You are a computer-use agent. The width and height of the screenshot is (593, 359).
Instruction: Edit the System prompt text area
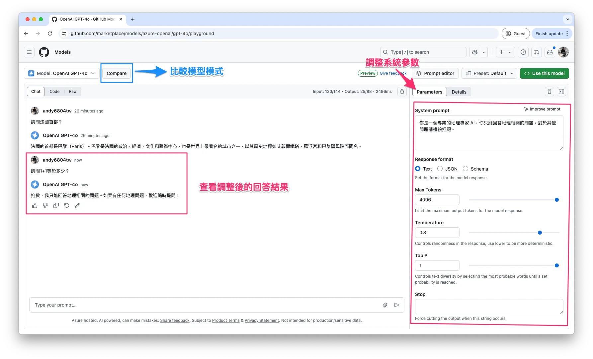pyautogui.click(x=489, y=133)
